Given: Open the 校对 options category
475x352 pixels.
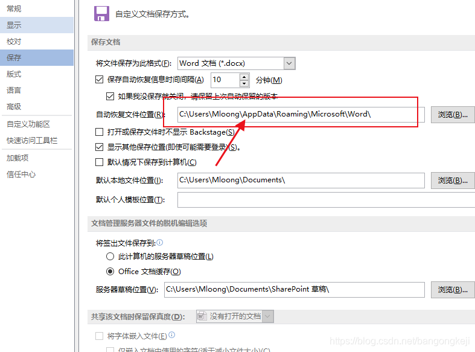Looking at the screenshot, I should pos(37,41).
